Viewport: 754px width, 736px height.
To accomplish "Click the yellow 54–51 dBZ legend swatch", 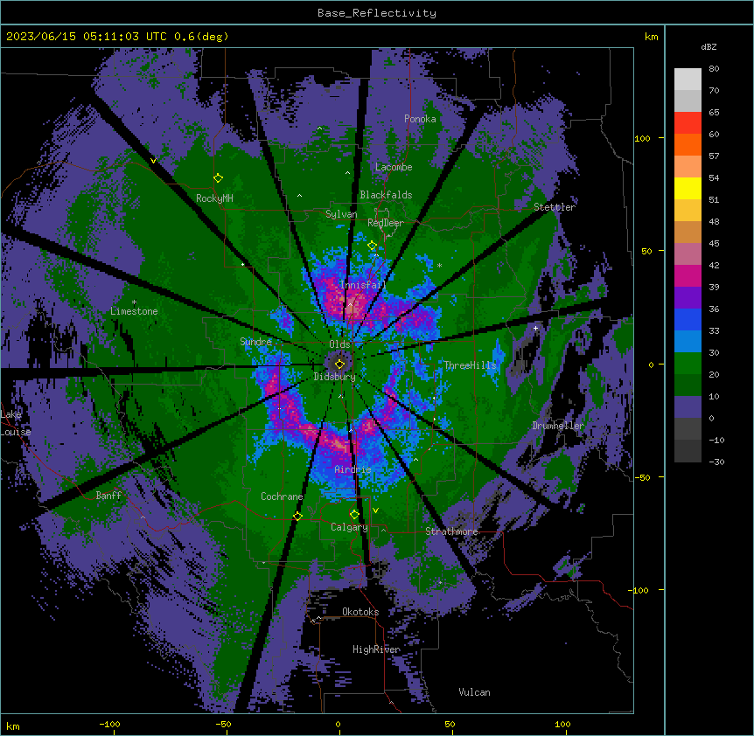I will coord(688,189).
